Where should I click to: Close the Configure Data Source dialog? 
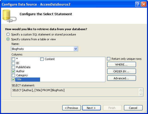tap(144, 4)
